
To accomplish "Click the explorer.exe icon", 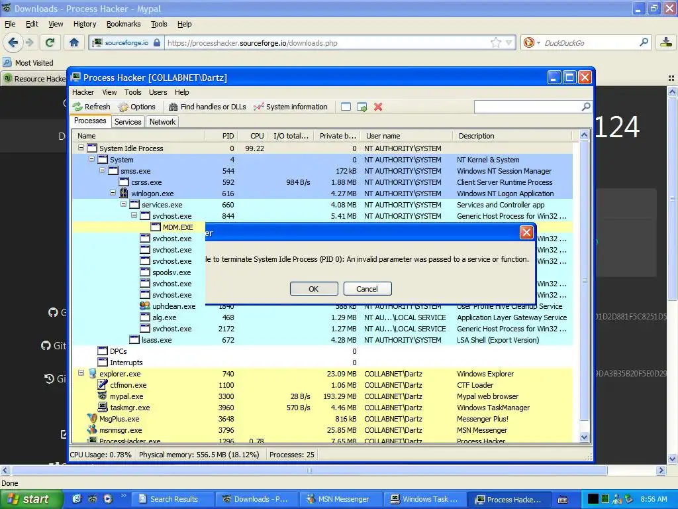I will [92, 373].
